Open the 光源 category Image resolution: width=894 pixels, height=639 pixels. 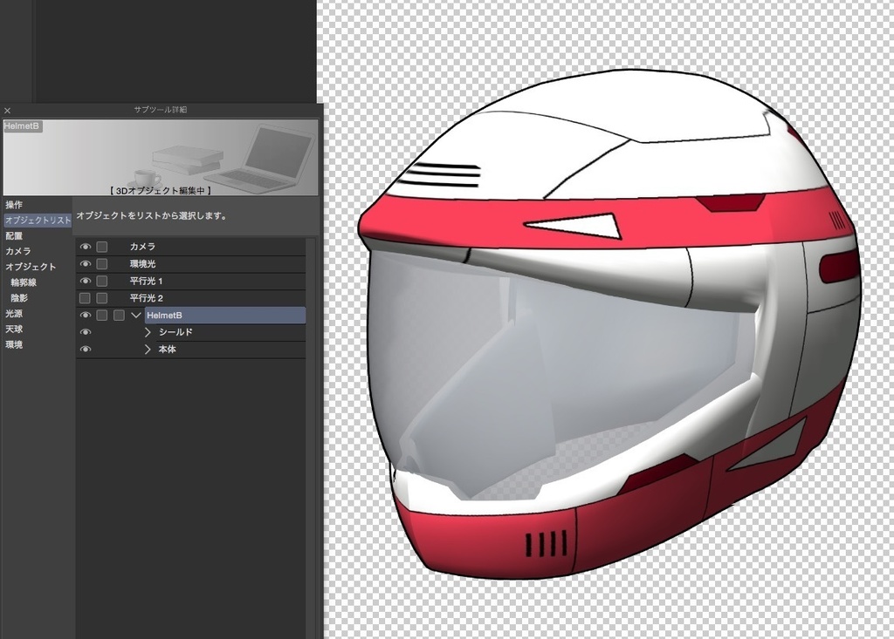tap(14, 313)
